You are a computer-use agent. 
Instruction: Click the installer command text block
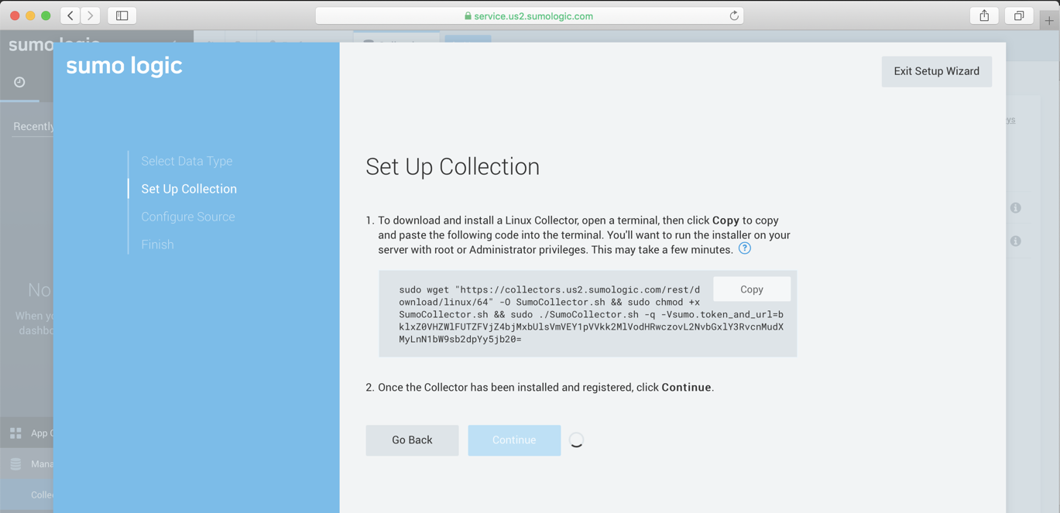[588, 314]
